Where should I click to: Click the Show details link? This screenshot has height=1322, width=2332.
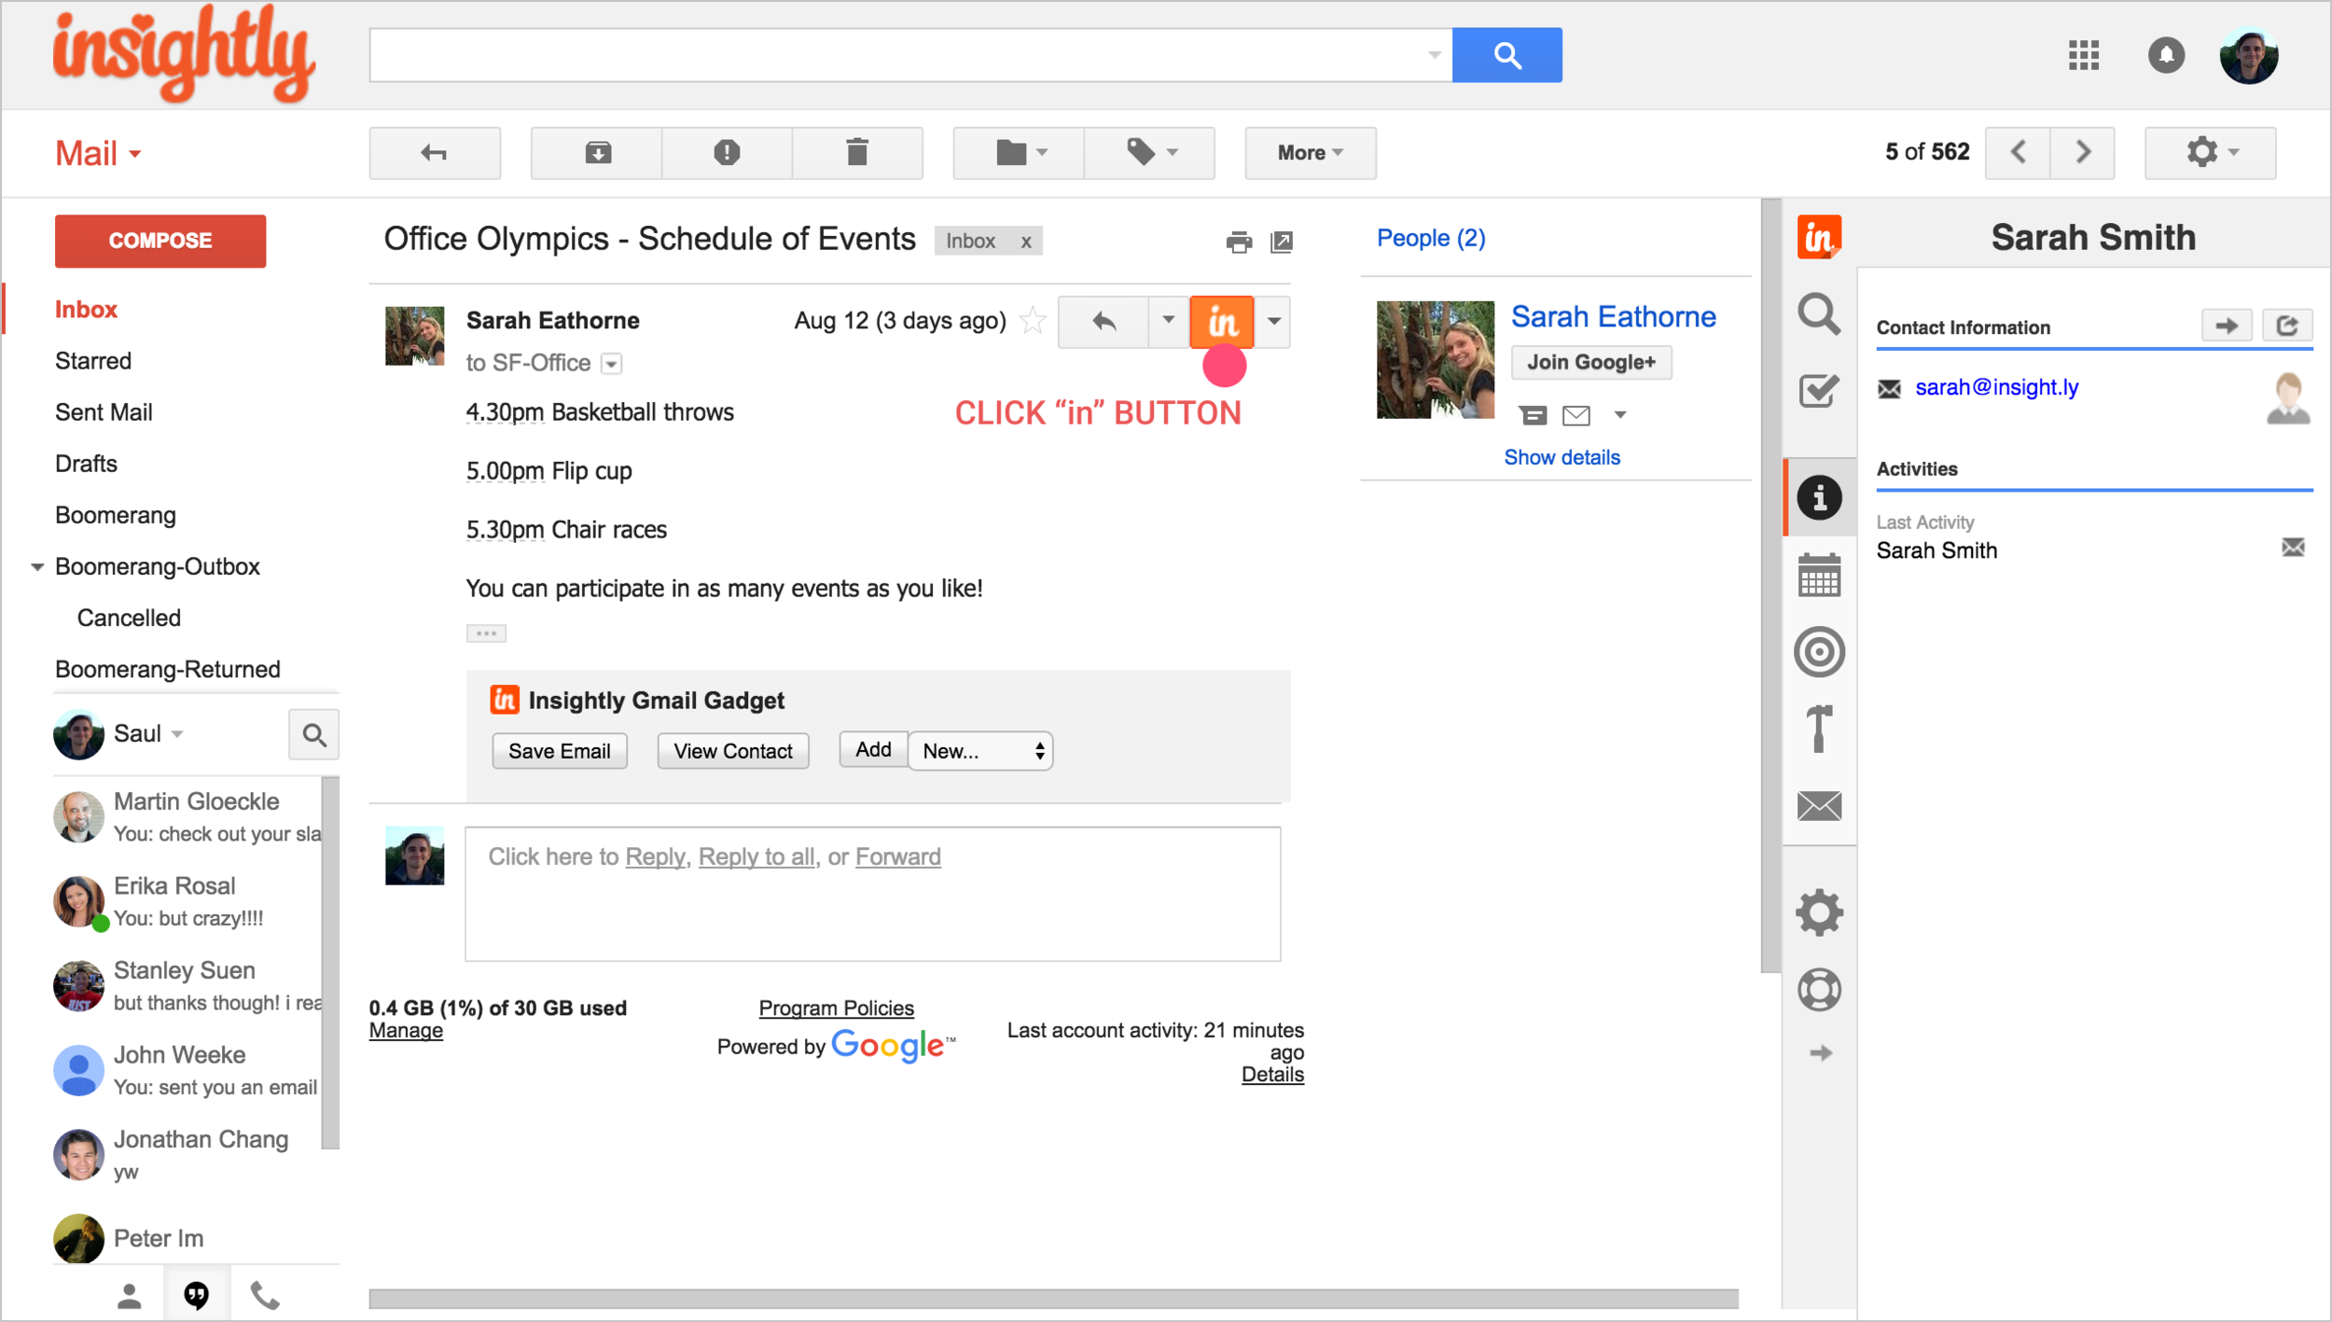[x=1561, y=457]
